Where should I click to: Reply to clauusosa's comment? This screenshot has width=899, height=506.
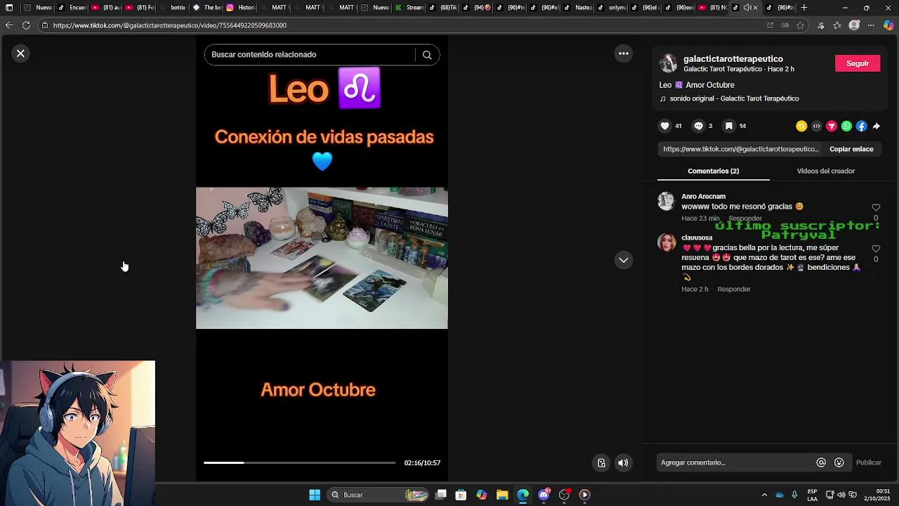coord(734,290)
